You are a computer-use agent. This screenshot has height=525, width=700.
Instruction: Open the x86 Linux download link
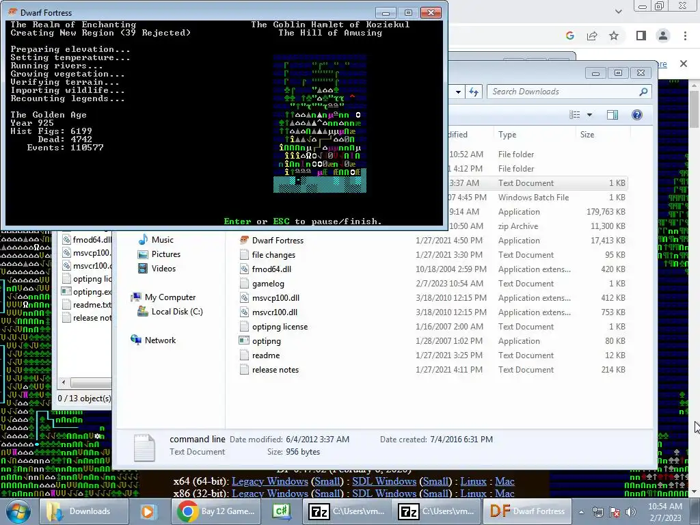pos(473,494)
